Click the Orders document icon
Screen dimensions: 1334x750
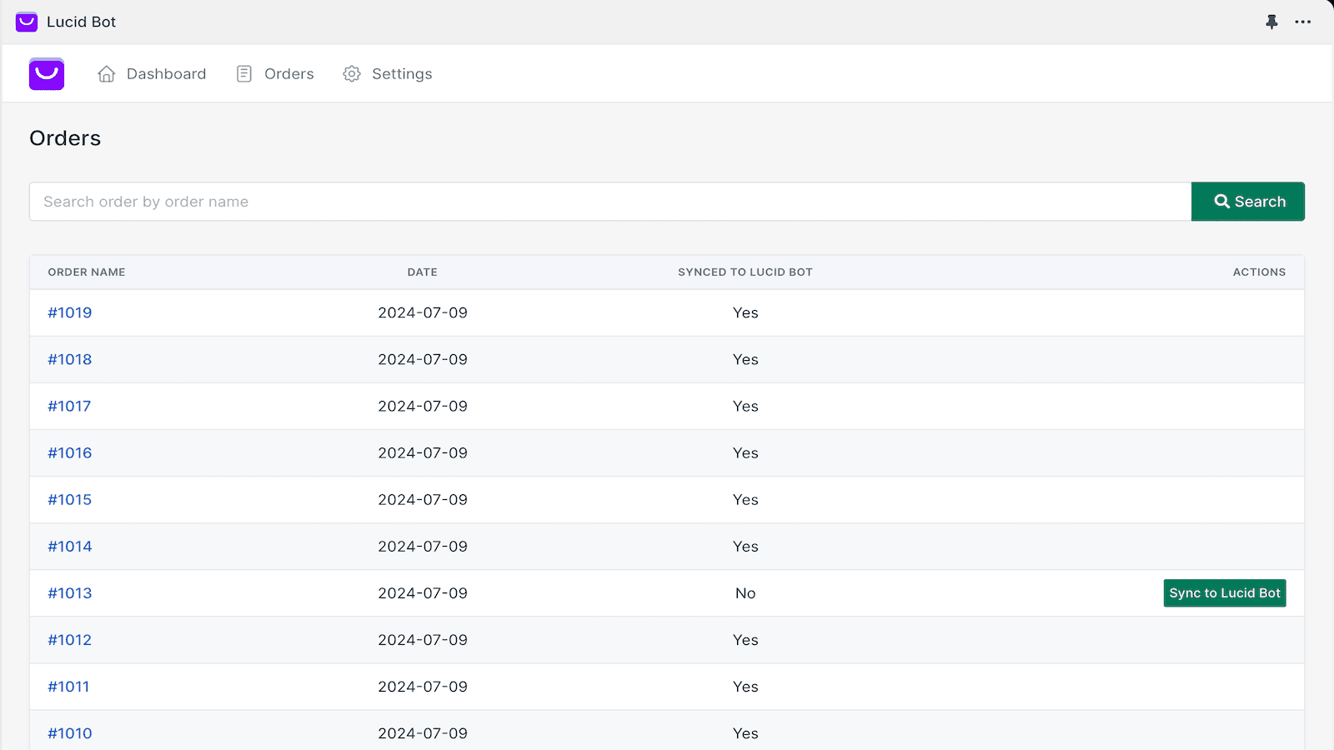click(244, 74)
